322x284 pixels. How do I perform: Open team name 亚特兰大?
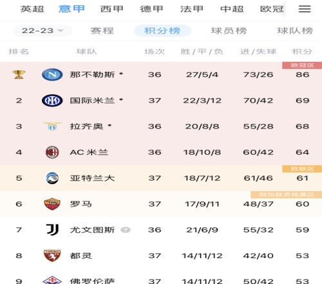pyautogui.click(x=92, y=178)
